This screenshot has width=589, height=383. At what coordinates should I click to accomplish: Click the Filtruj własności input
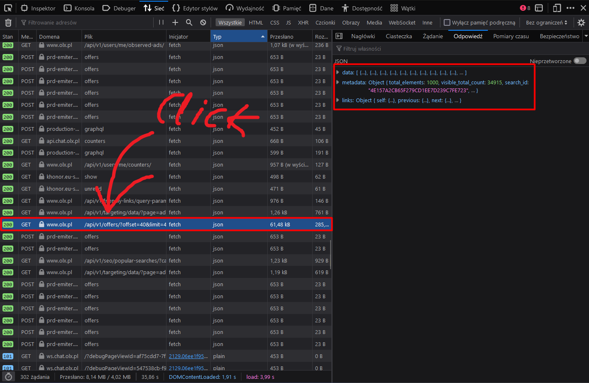(461, 49)
